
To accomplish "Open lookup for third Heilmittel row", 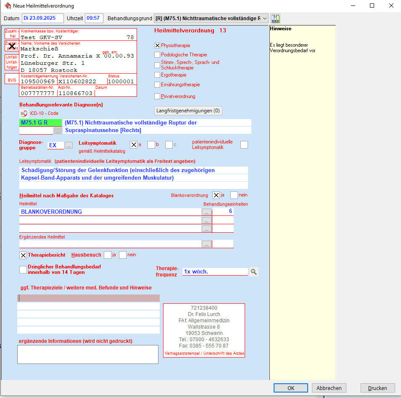I will coord(206,229).
